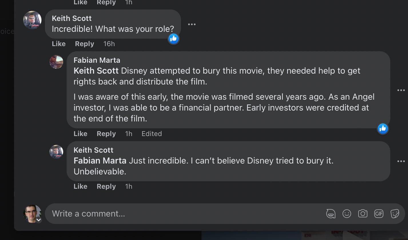408x240 pixels.
Task: Open the emoji picker in comment box
Action: [347, 214]
